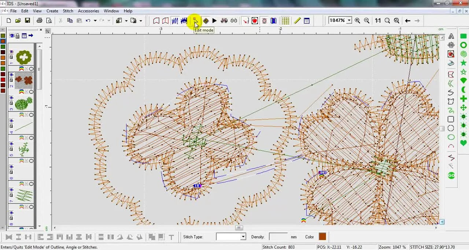Open the undo history dropdown arrow
Image resolution: width=469 pixels, height=250 pixels.
[x=95, y=21]
